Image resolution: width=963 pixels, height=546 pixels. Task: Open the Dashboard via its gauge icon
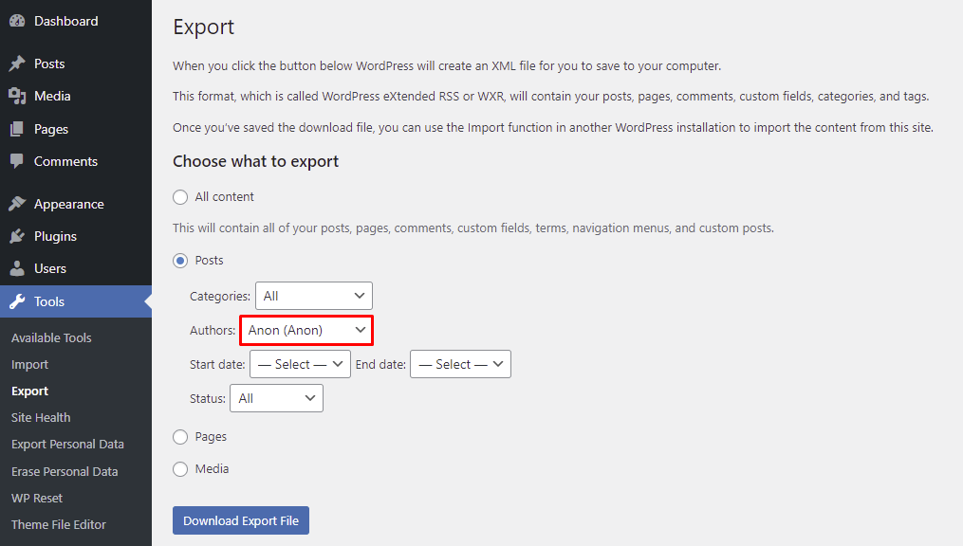point(17,20)
